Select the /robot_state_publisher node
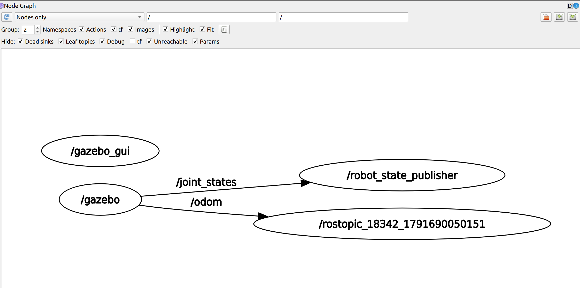The image size is (580, 288). click(402, 175)
